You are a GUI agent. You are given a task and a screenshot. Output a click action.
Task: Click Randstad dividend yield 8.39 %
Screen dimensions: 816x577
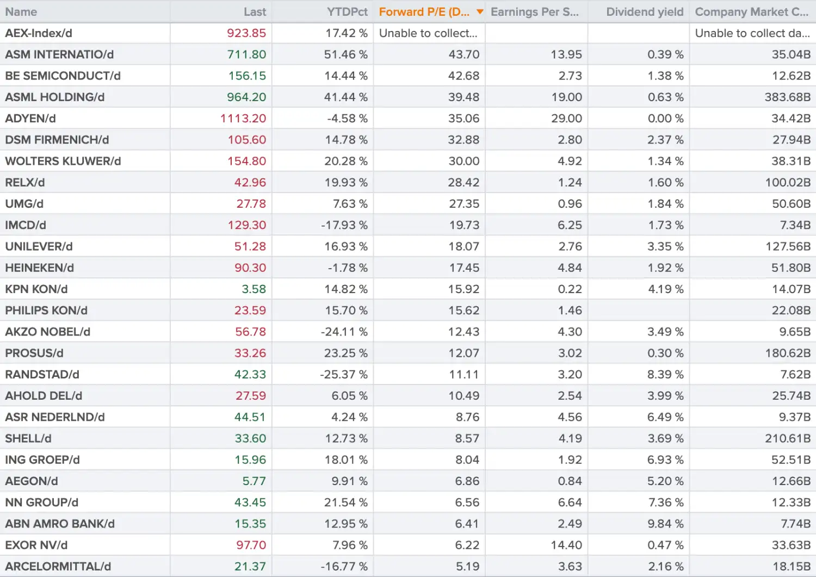(665, 374)
